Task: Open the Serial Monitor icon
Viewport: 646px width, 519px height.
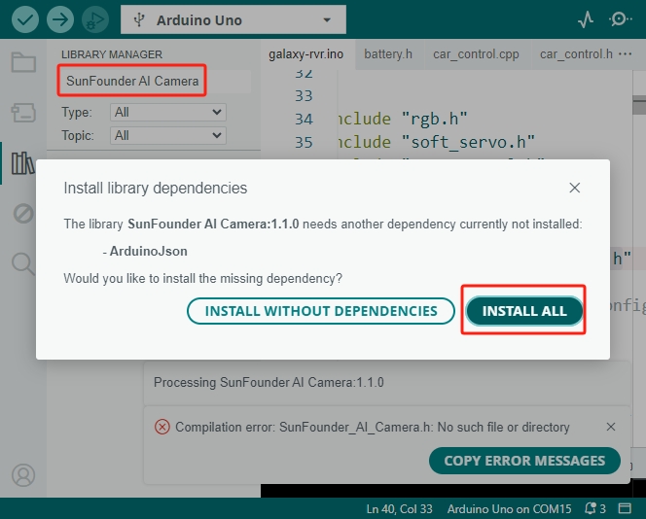Action: (619, 19)
